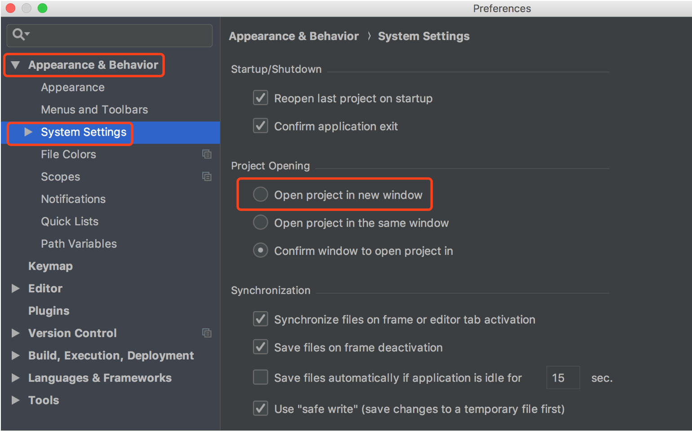Expand Build, Execution, Deployment arrow

pyautogui.click(x=16, y=356)
